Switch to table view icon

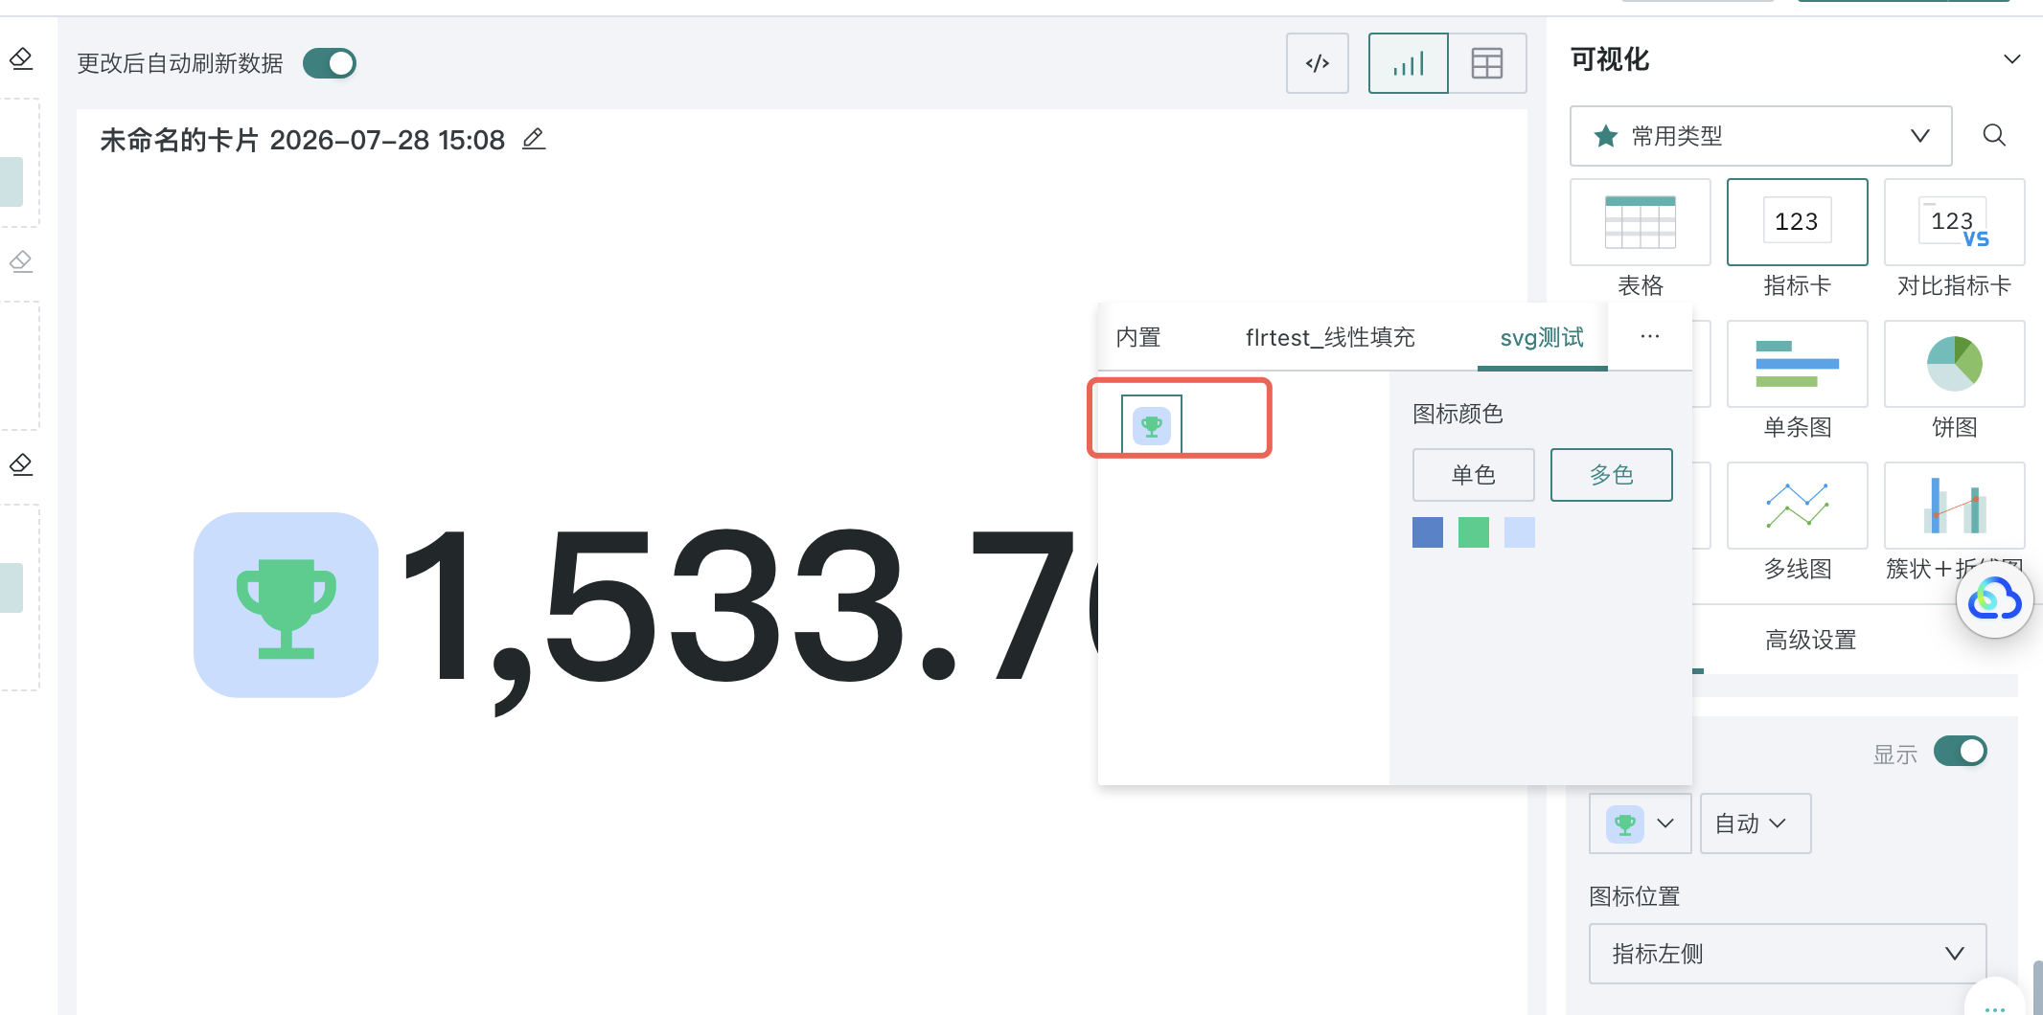tap(1487, 63)
